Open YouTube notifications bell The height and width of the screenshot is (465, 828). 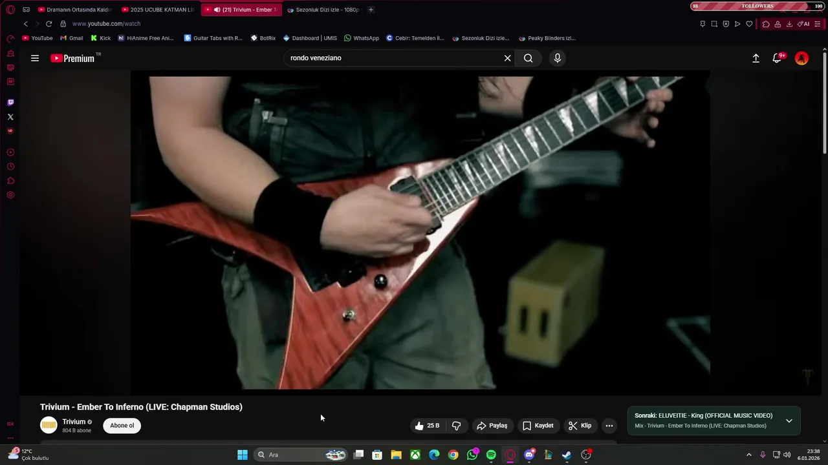click(x=778, y=58)
